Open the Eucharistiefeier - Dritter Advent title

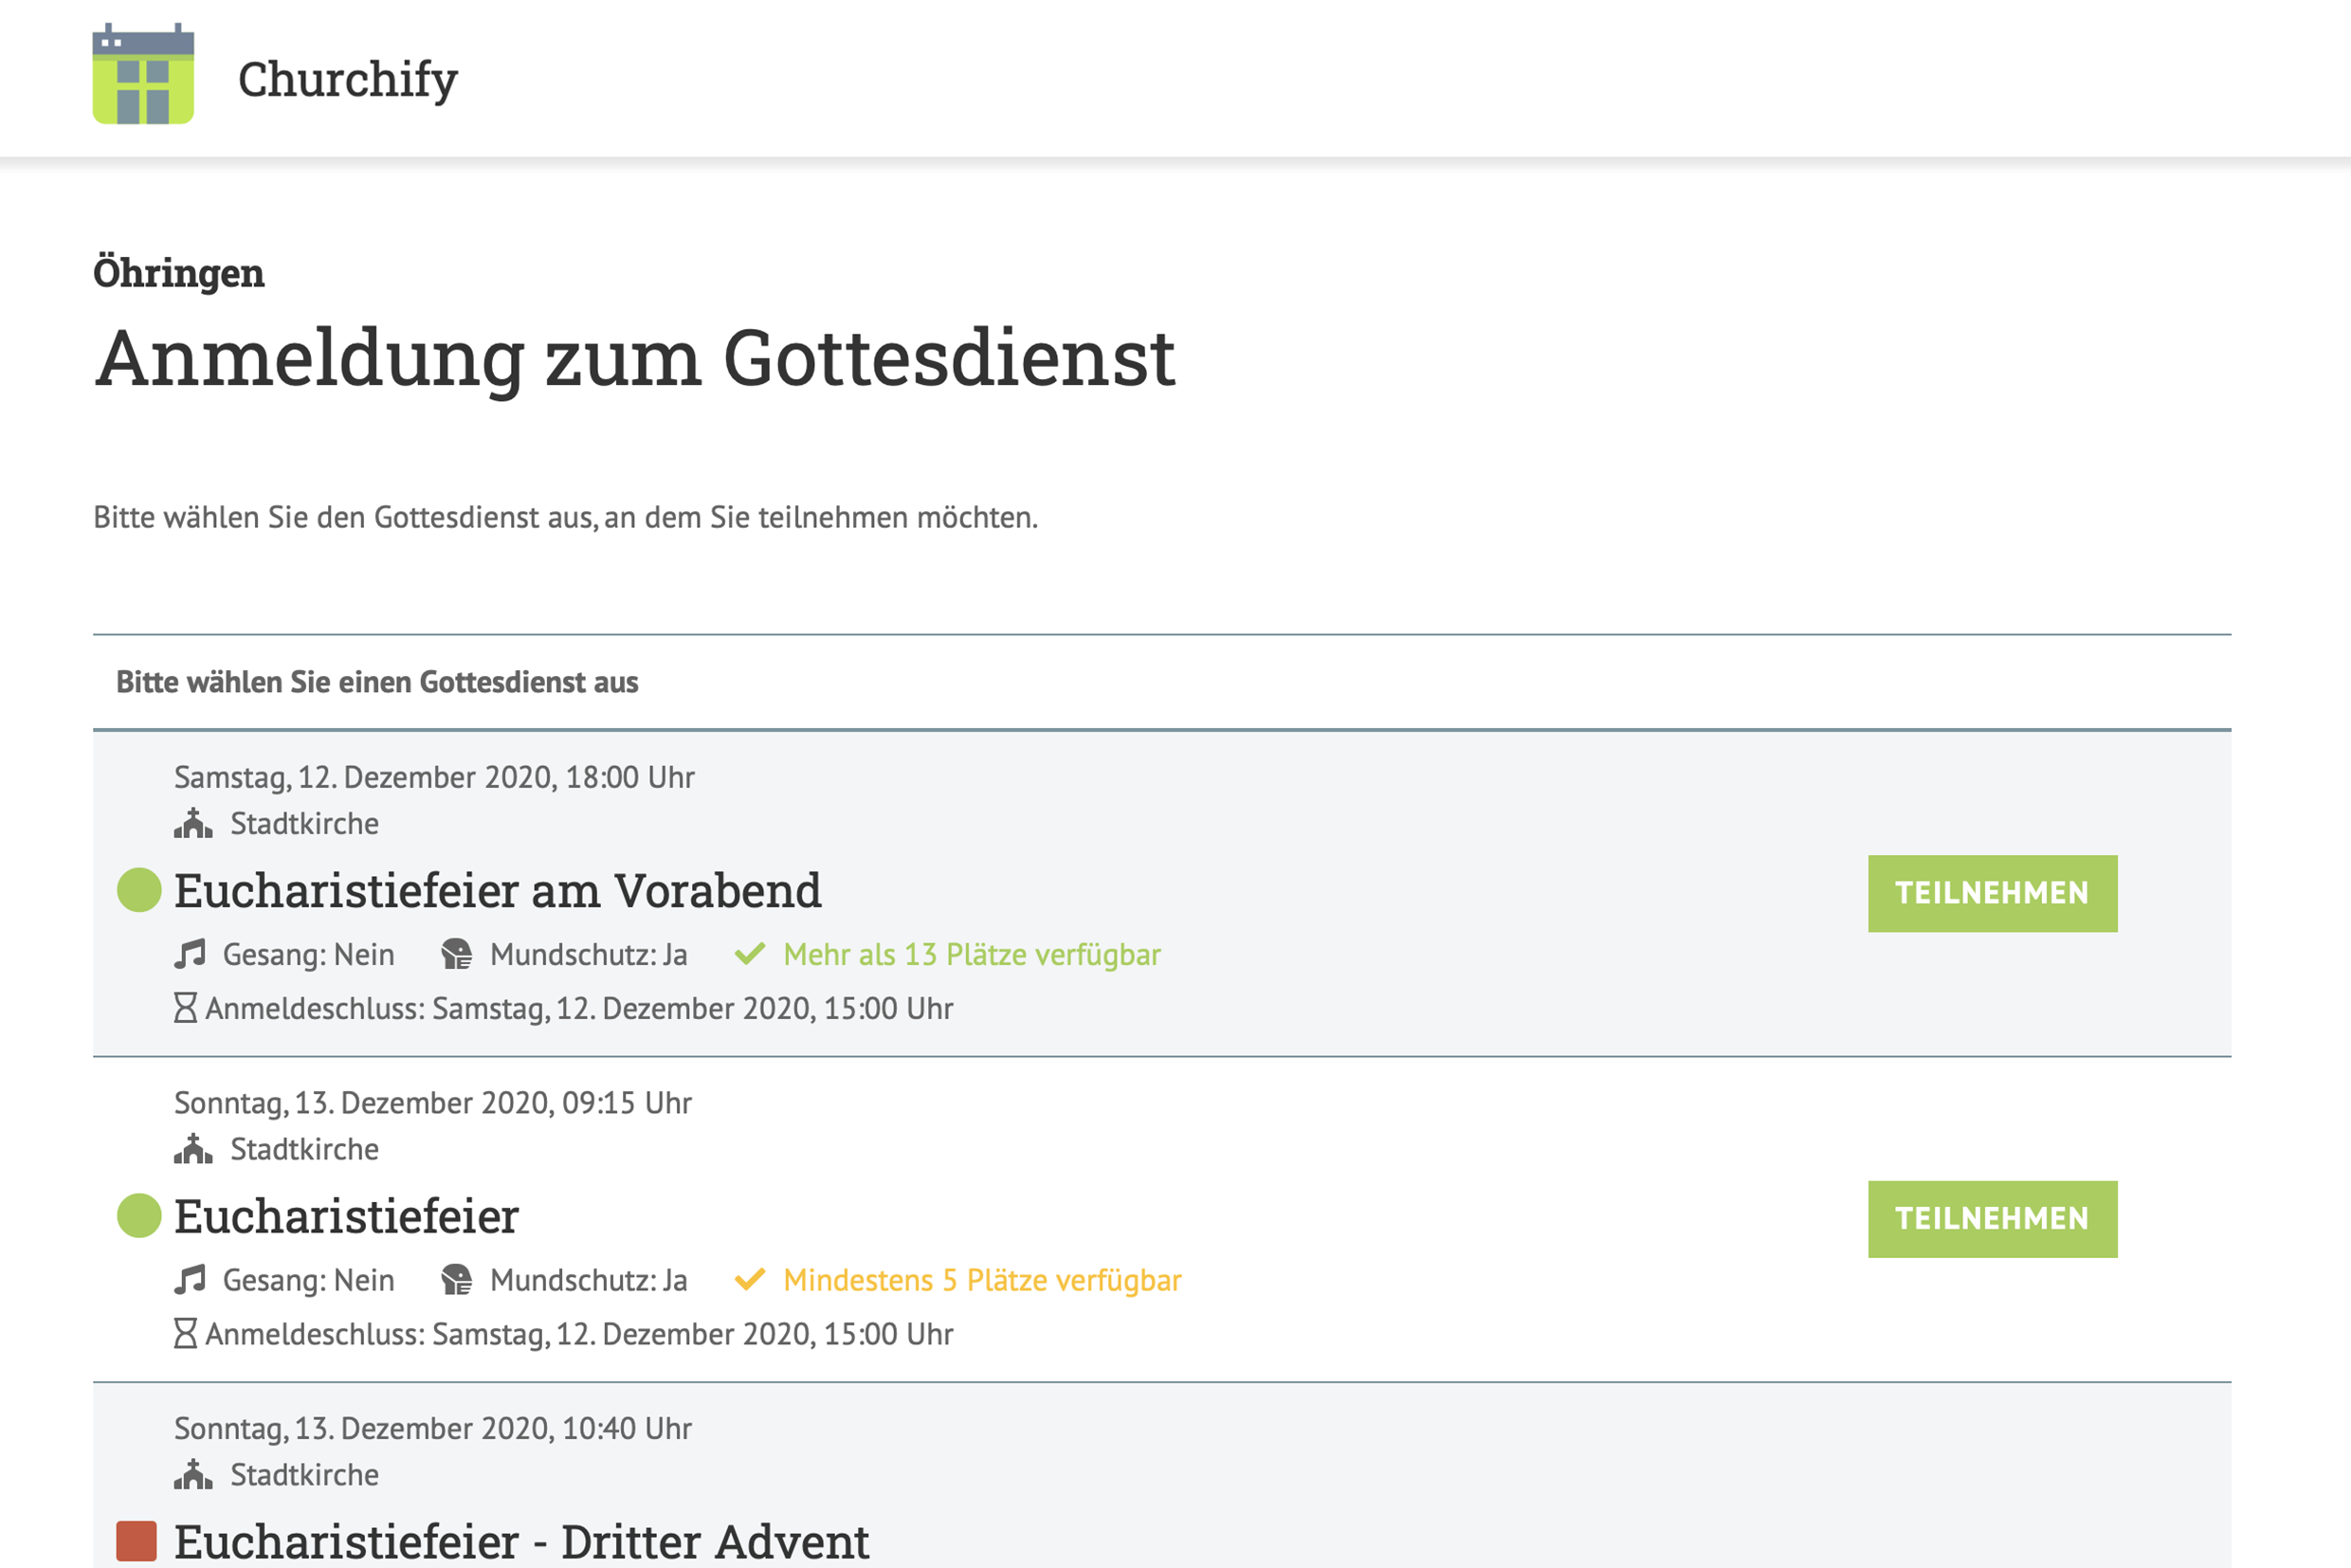(521, 1541)
